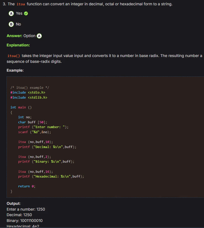Screen dimensions: 204x228
Task: Click the red 'itoa()' code word in the explanation
Action: coord(14,56)
